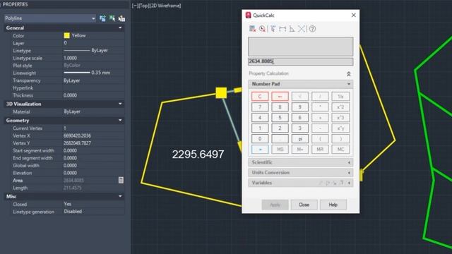Image resolution: width=452 pixels, height=254 pixels.
Task: Click square root button on number pad
Action: (299, 97)
